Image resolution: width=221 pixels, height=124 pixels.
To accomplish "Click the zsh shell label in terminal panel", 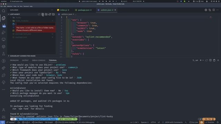I will point(195,60).
